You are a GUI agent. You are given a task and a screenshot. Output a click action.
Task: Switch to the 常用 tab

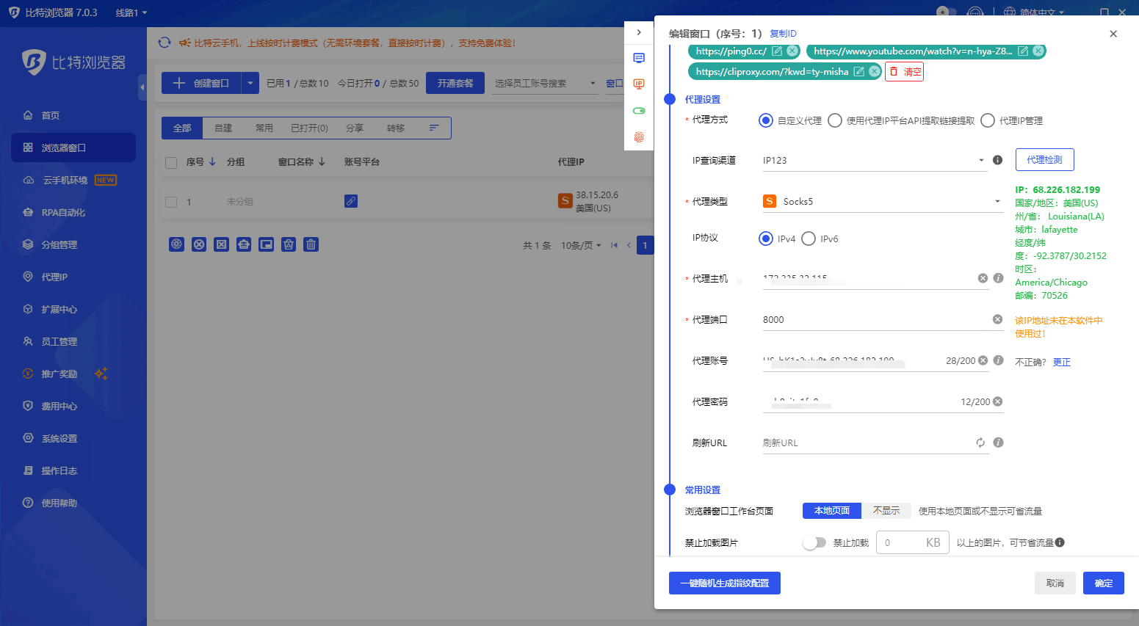tap(264, 128)
